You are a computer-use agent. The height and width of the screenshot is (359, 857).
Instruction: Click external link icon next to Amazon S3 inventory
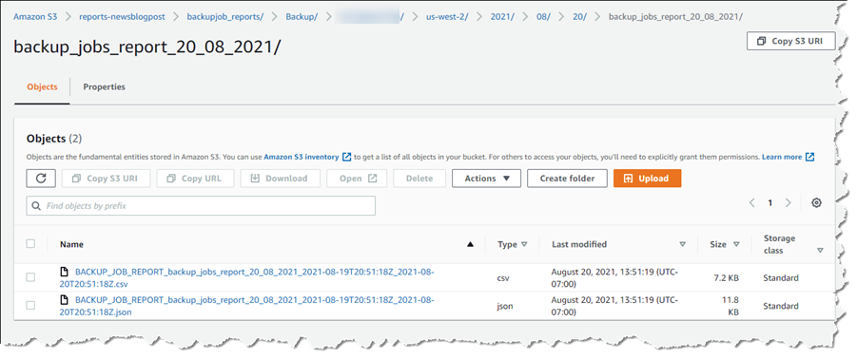[346, 157]
